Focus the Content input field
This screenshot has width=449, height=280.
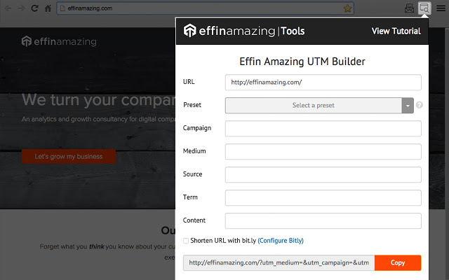pyautogui.click(x=323, y=221)
